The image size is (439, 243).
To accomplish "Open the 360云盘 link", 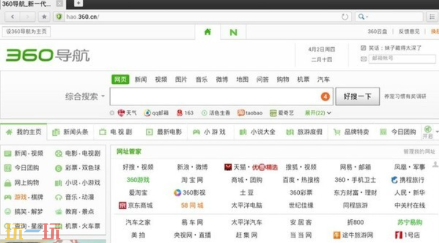I will point(377,32).
